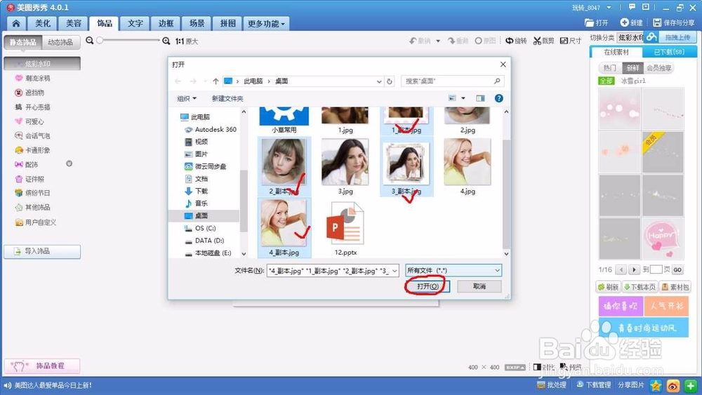The width and height of the screenshot is (702, 395).
Task: Expand the 更多功能 dropdown menu
Action: tap(266, 23)
